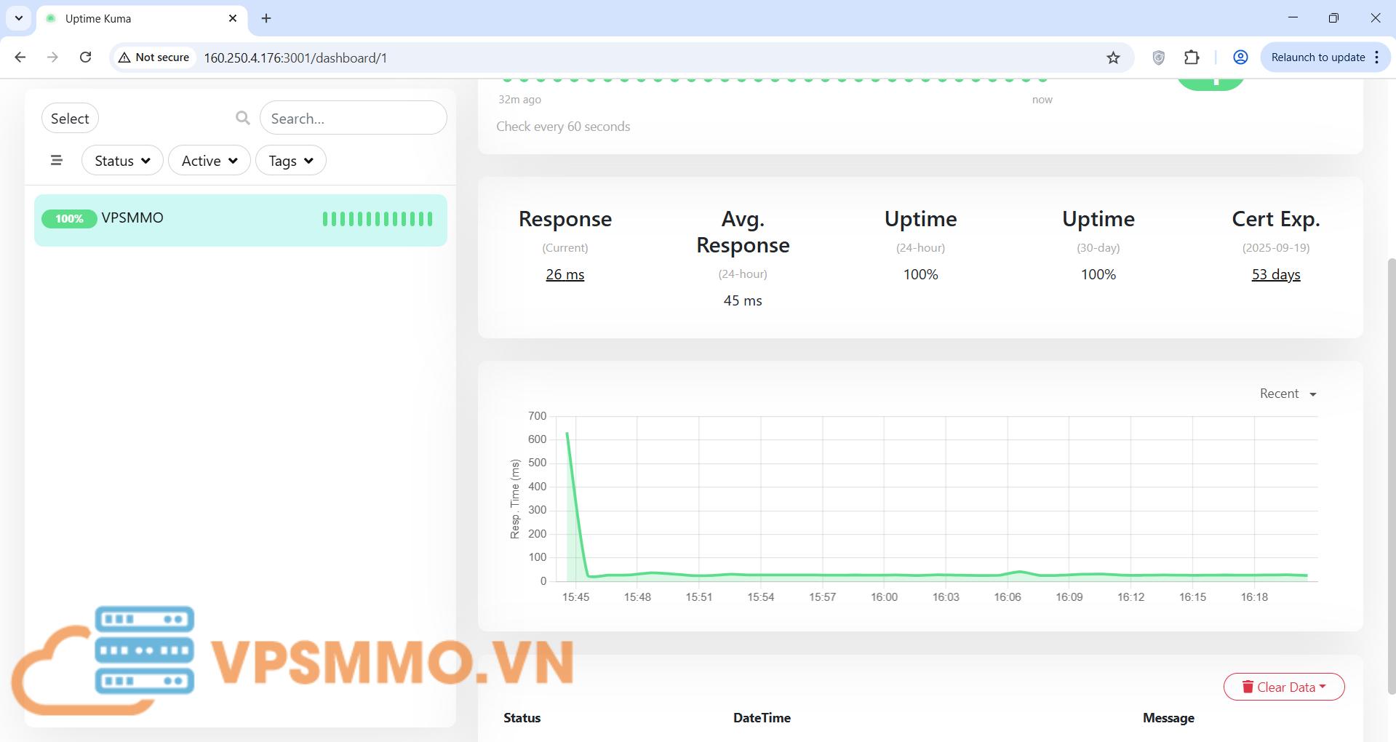
Task: Click the Select button in sidebar
Action: 70,119
